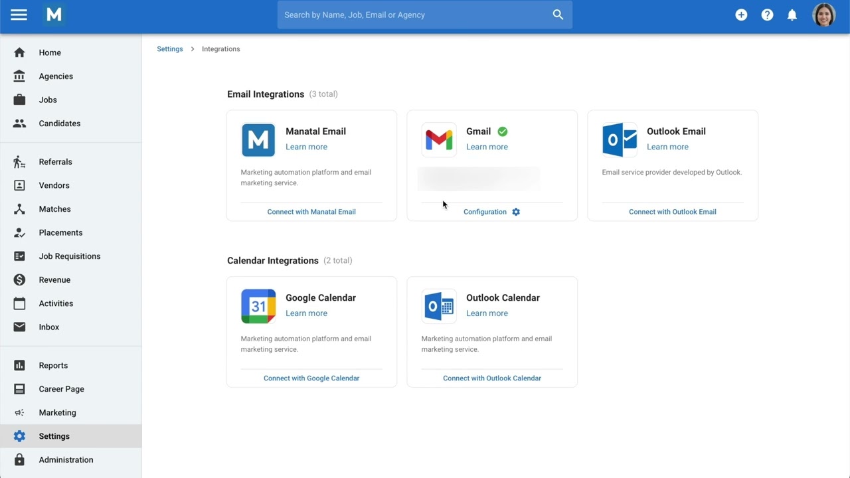Screen dimensions: 850x478
Task: Click the search magnifier icon
Action: tap(558, 15)
